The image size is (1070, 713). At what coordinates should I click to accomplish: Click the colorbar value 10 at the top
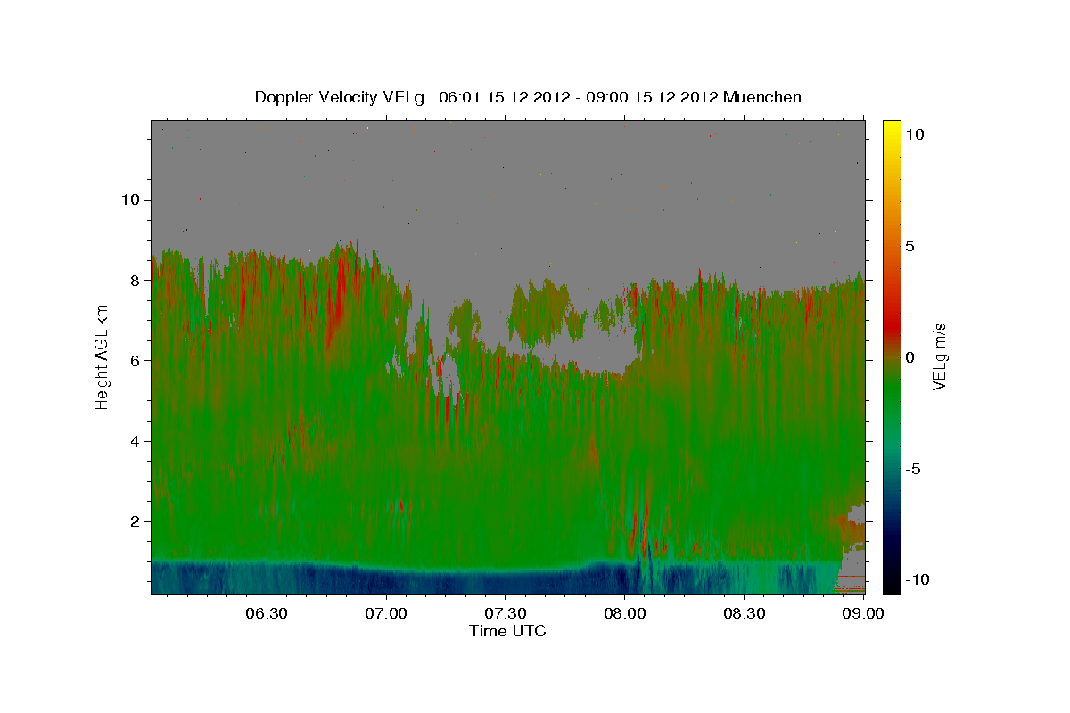tap(914, 135)
